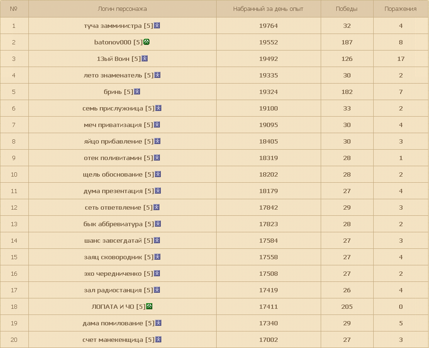429x348 pixels.
Task: Click wins value 182
Action: coord(347,92)
